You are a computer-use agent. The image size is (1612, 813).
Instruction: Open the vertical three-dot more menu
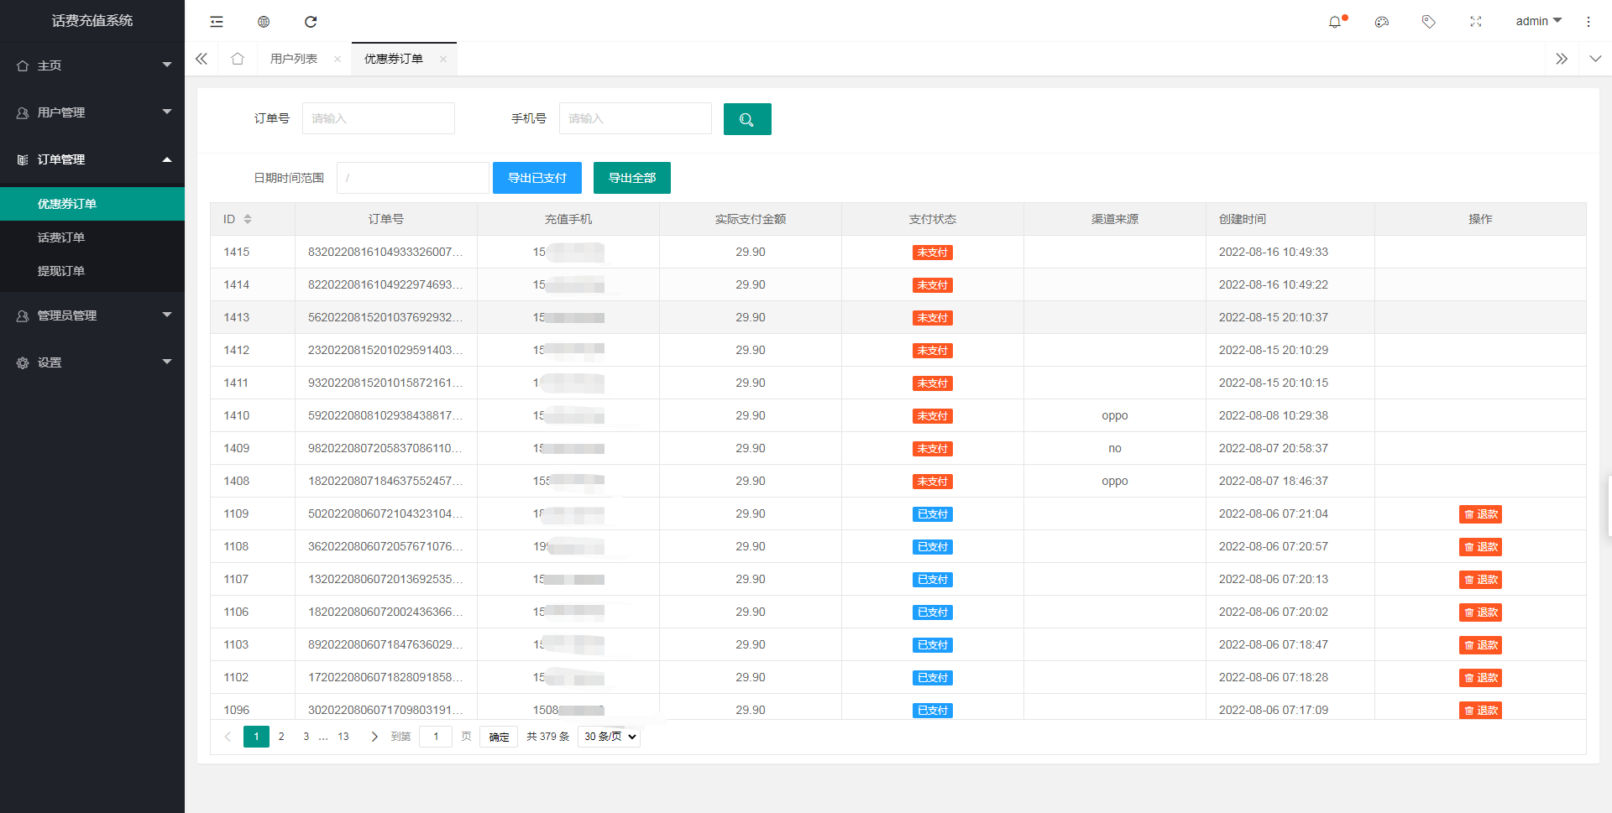tap(1588, 22)
